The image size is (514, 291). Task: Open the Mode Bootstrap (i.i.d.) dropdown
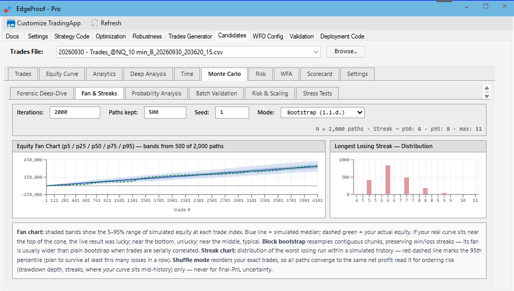322,112
